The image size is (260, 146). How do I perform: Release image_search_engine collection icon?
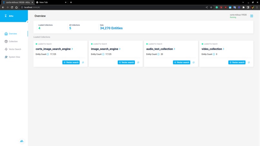click(138, 62)
